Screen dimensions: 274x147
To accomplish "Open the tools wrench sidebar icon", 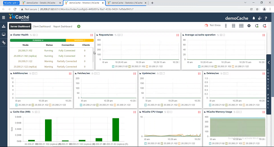I will click(4, 43).
